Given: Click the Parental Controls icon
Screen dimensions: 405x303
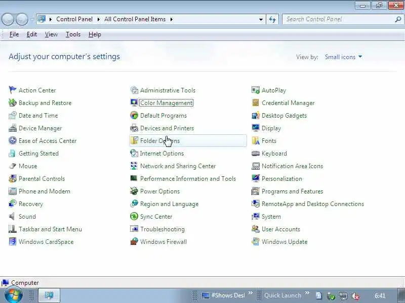Looking at the screenshot, I should [12, 178].
